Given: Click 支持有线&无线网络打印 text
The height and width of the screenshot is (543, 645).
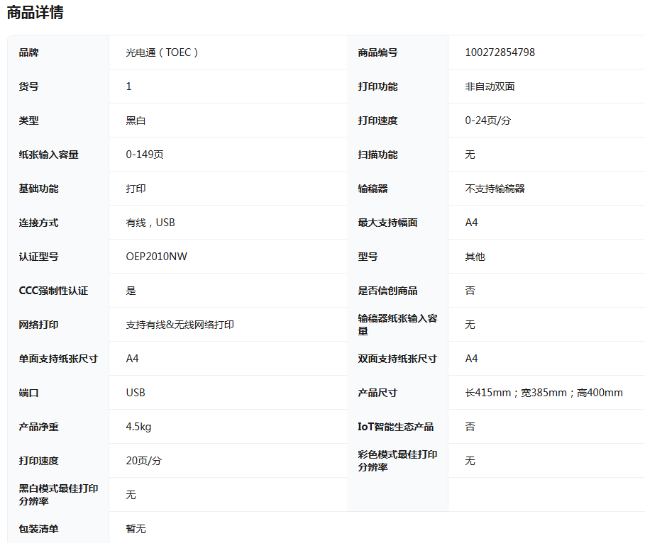Looking at the screenshot, I should click(180, 325).
